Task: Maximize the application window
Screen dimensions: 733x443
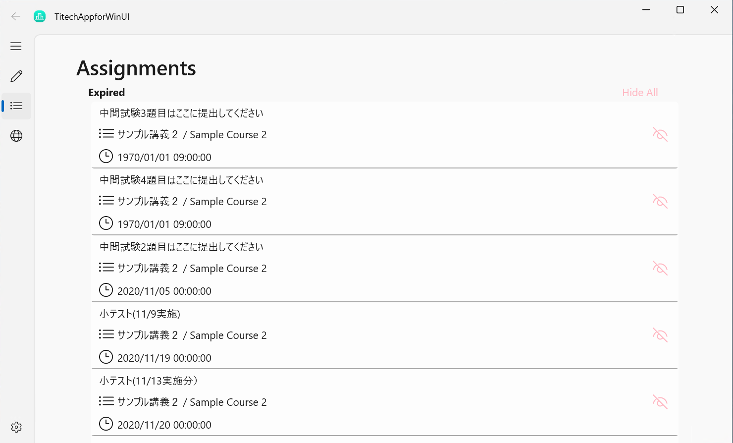Action: pyautogui.click(x=680, y=10)
